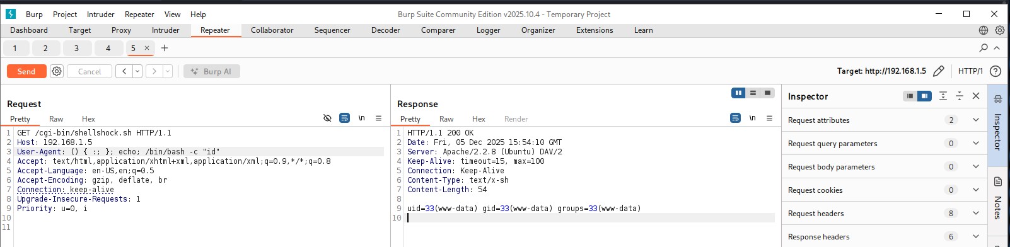Click GET /cgi-bin/shellshock.sh request line
1010x247 pixels.
coord(94,132)
